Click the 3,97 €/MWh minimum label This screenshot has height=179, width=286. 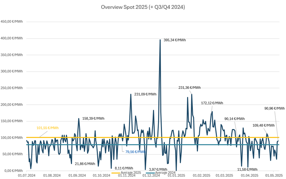click(x=158, y=169)
